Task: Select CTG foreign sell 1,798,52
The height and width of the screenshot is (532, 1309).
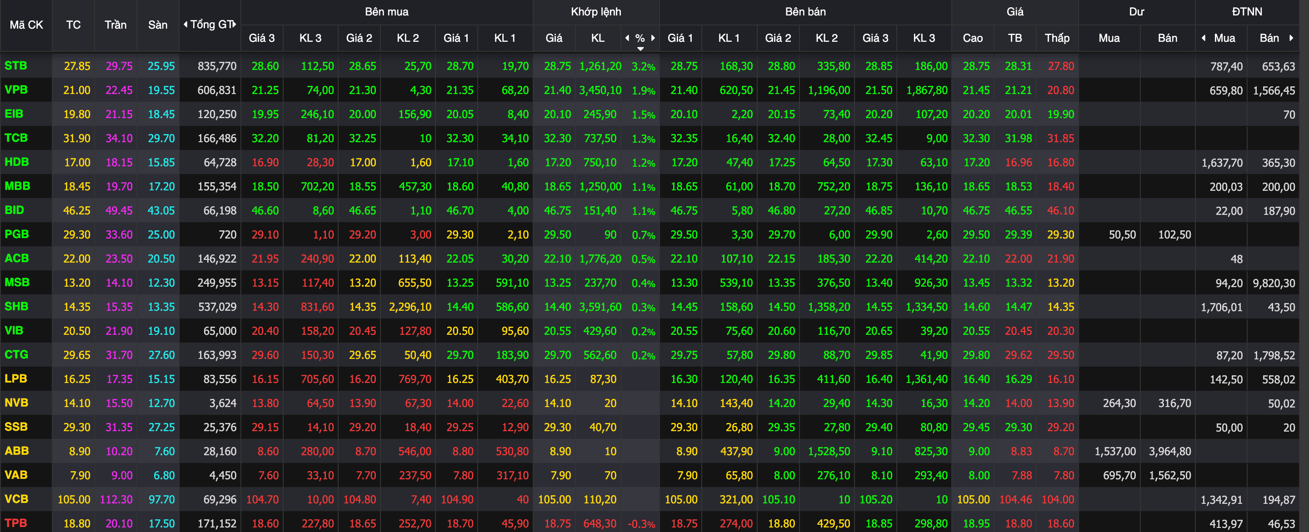Action: pyautogui.click(x=1274, y=356)
